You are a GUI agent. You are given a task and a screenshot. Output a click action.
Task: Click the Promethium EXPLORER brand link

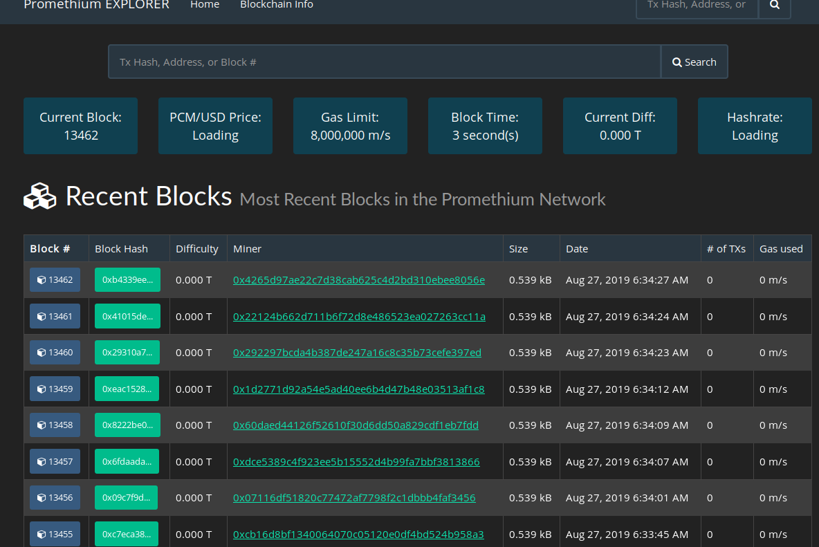97,5
